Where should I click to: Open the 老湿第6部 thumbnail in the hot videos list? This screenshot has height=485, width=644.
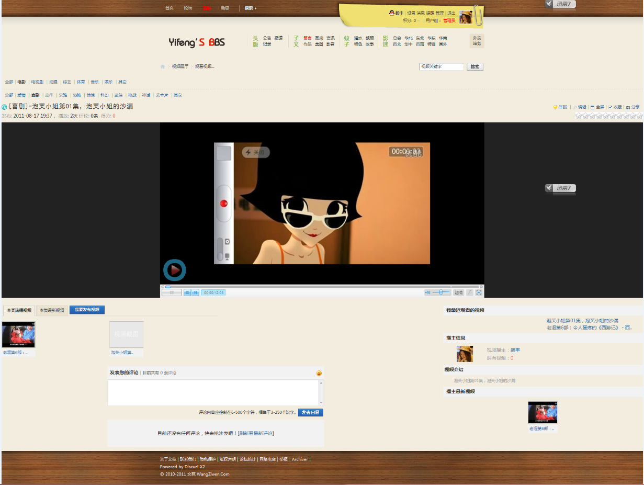pos(18,335)
